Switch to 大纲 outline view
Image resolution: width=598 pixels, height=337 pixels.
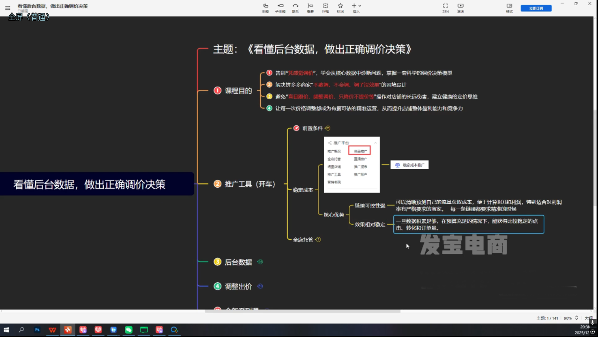coord(589,318)
